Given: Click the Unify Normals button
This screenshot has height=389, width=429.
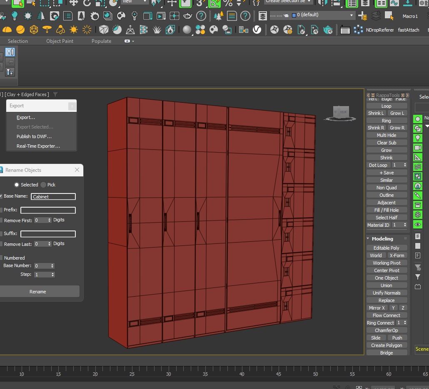Looking at the screenshot, I should tap(386, 293).
